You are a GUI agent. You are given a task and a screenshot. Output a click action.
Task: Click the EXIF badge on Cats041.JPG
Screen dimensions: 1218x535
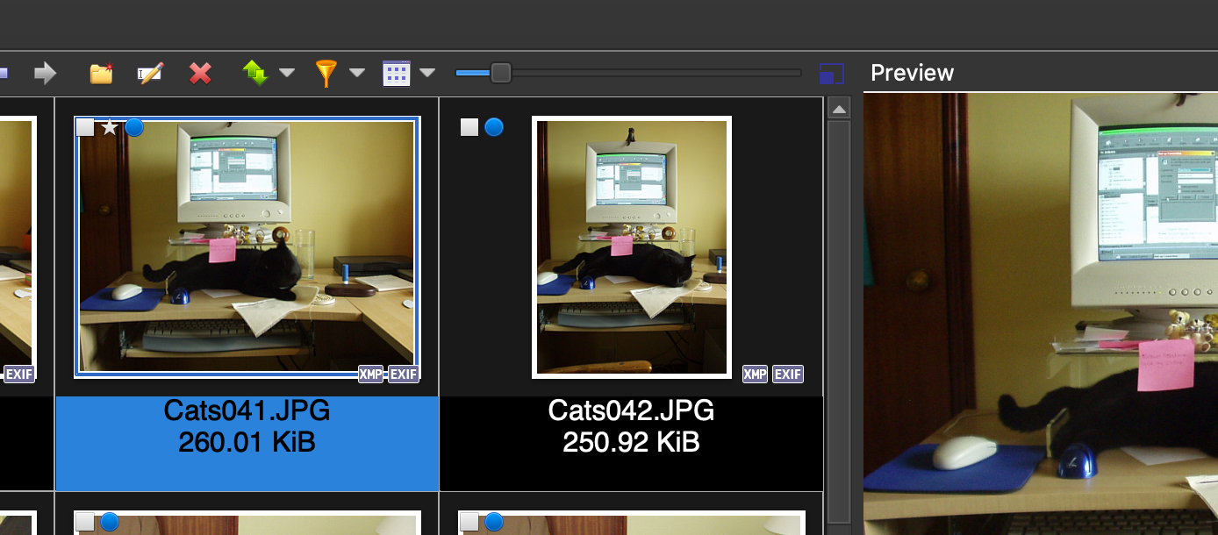point(404,374)
